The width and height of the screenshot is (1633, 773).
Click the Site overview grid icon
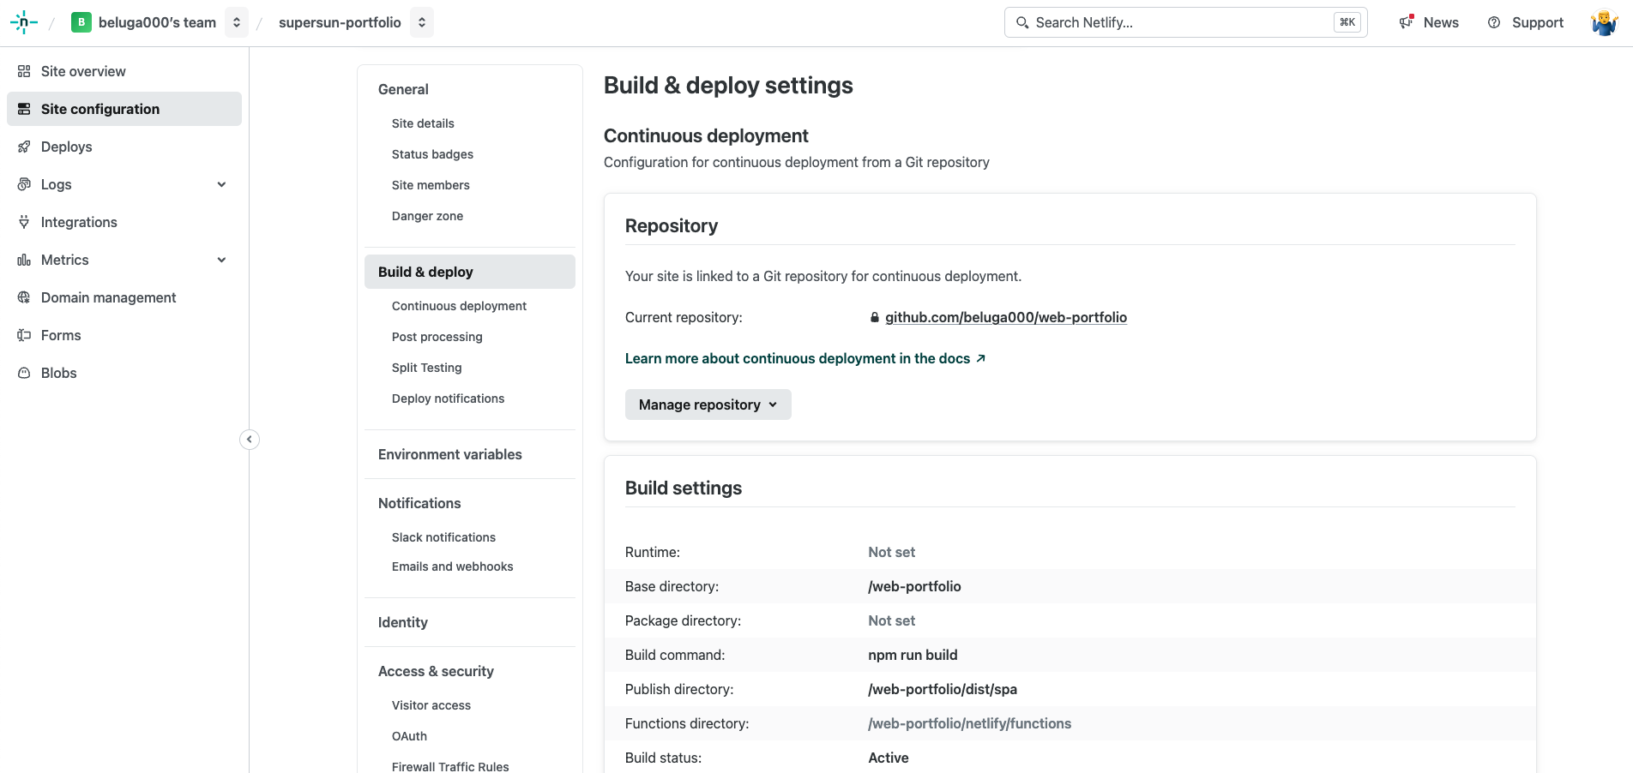pyautogui.click(x=24, y=71)
